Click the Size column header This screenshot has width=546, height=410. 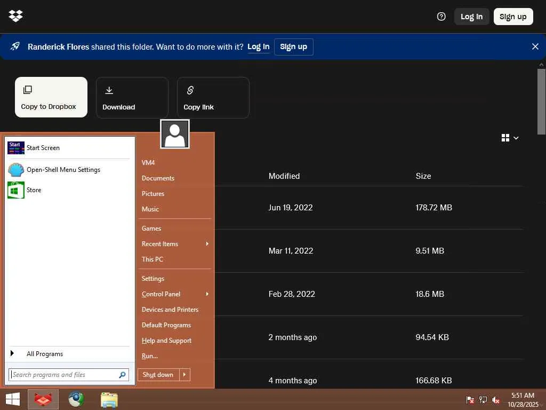(x=423, y=176)
